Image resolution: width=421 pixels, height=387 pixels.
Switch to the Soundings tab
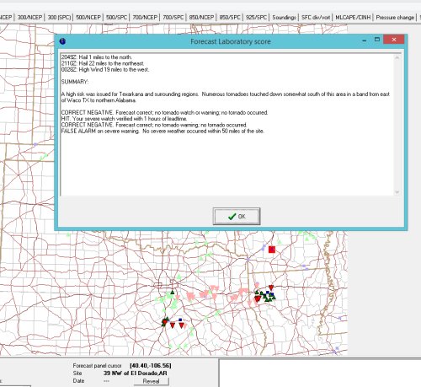point(284,18)
